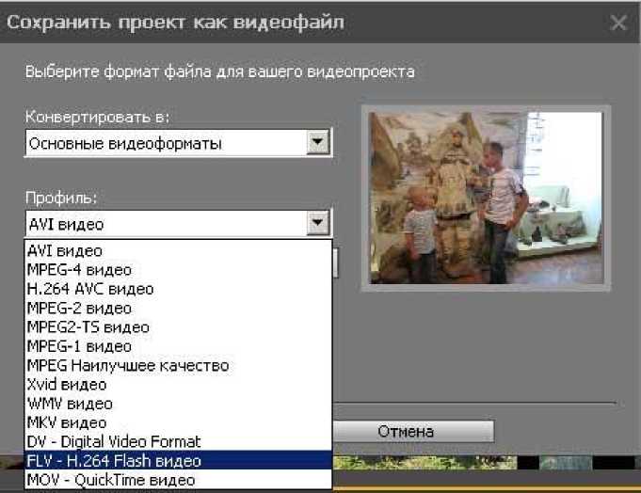
Task: Select MPEG2-TS видео entry
Action: (x=178, y=326)
